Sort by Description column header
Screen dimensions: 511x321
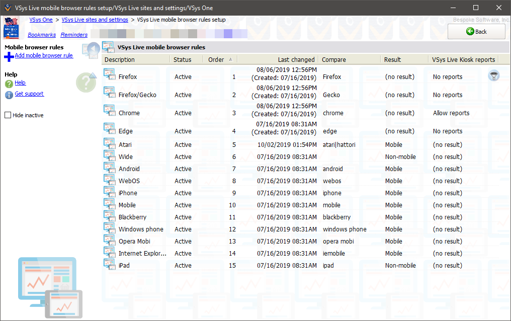120,59
